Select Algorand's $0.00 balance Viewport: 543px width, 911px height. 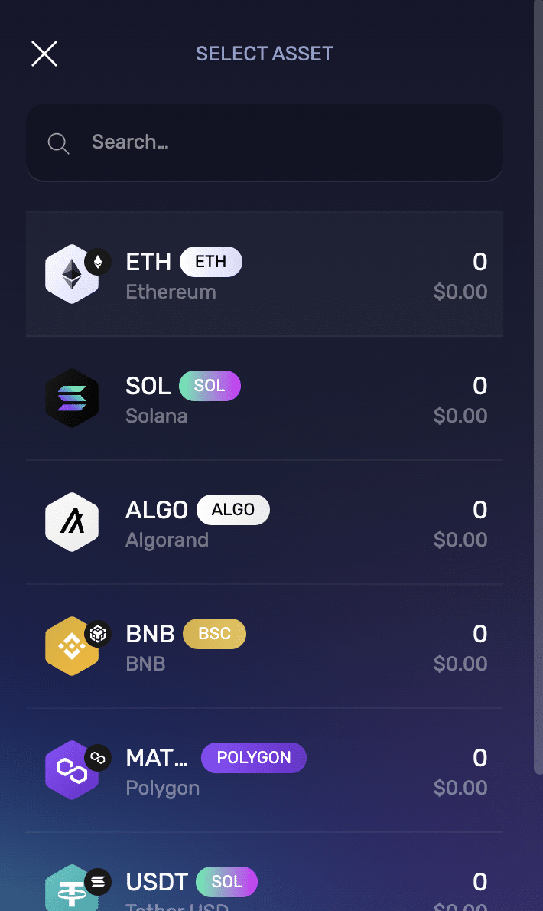460,540
